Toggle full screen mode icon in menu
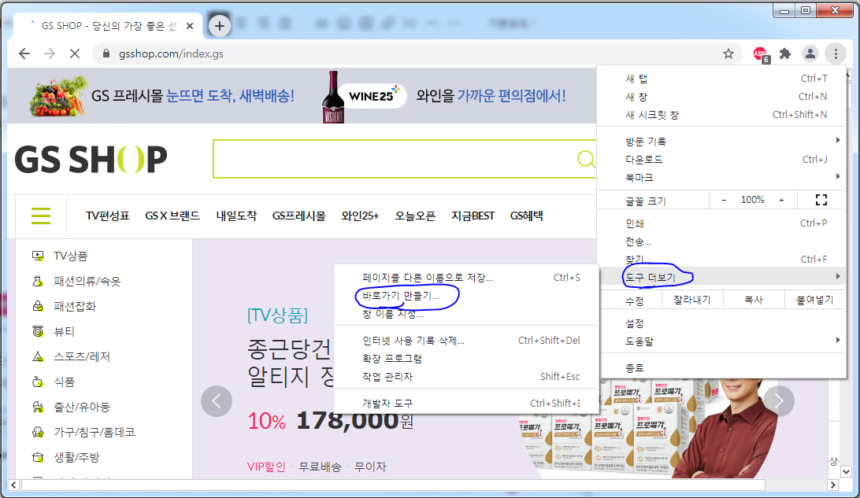 [x=821, y=200]
